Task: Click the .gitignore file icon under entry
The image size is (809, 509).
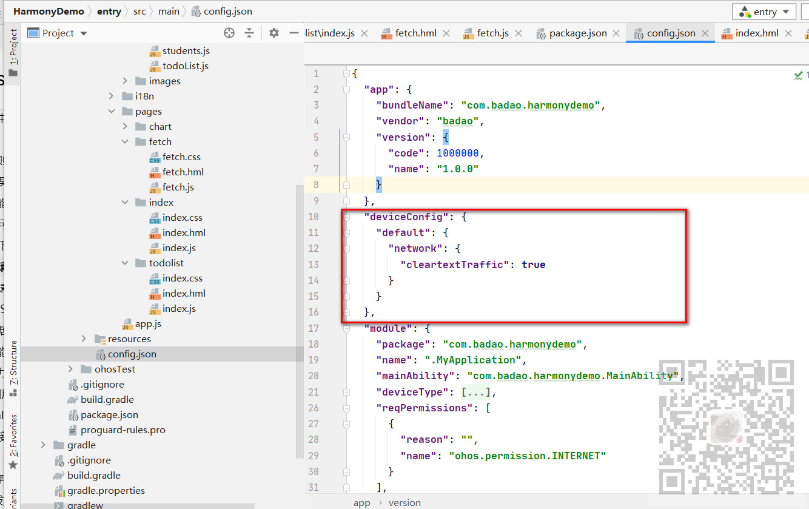Action: pos(73,385)
